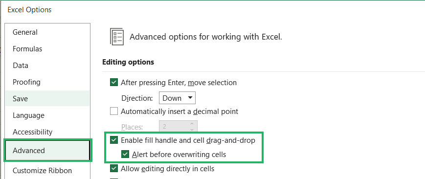This screenshot has height=179, width=425.
Task: Toggle After pressing Enter, move selection
Action: coord(114,82)
